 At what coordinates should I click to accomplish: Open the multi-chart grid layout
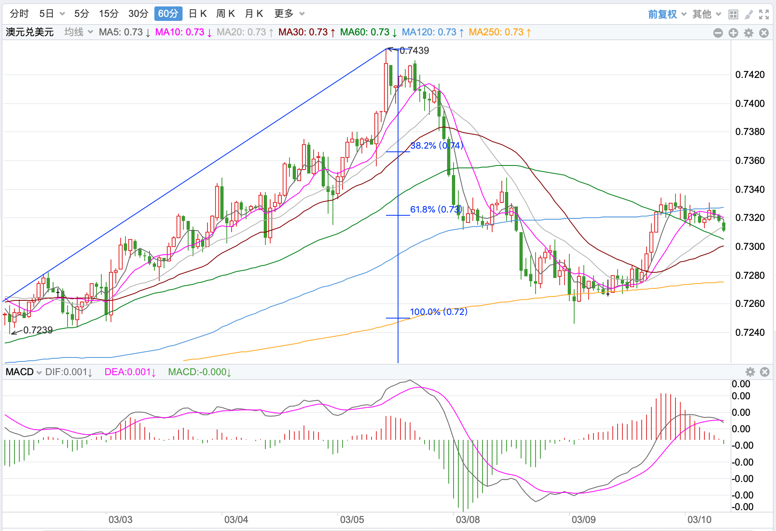pyautogui.click(x=733, y=14)
